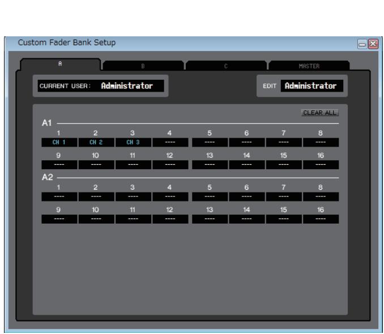The height and width of the screenshot is (334, 384).
Task: Open the EDIT user selector showing Administrator
Action: tap(312, 86)
